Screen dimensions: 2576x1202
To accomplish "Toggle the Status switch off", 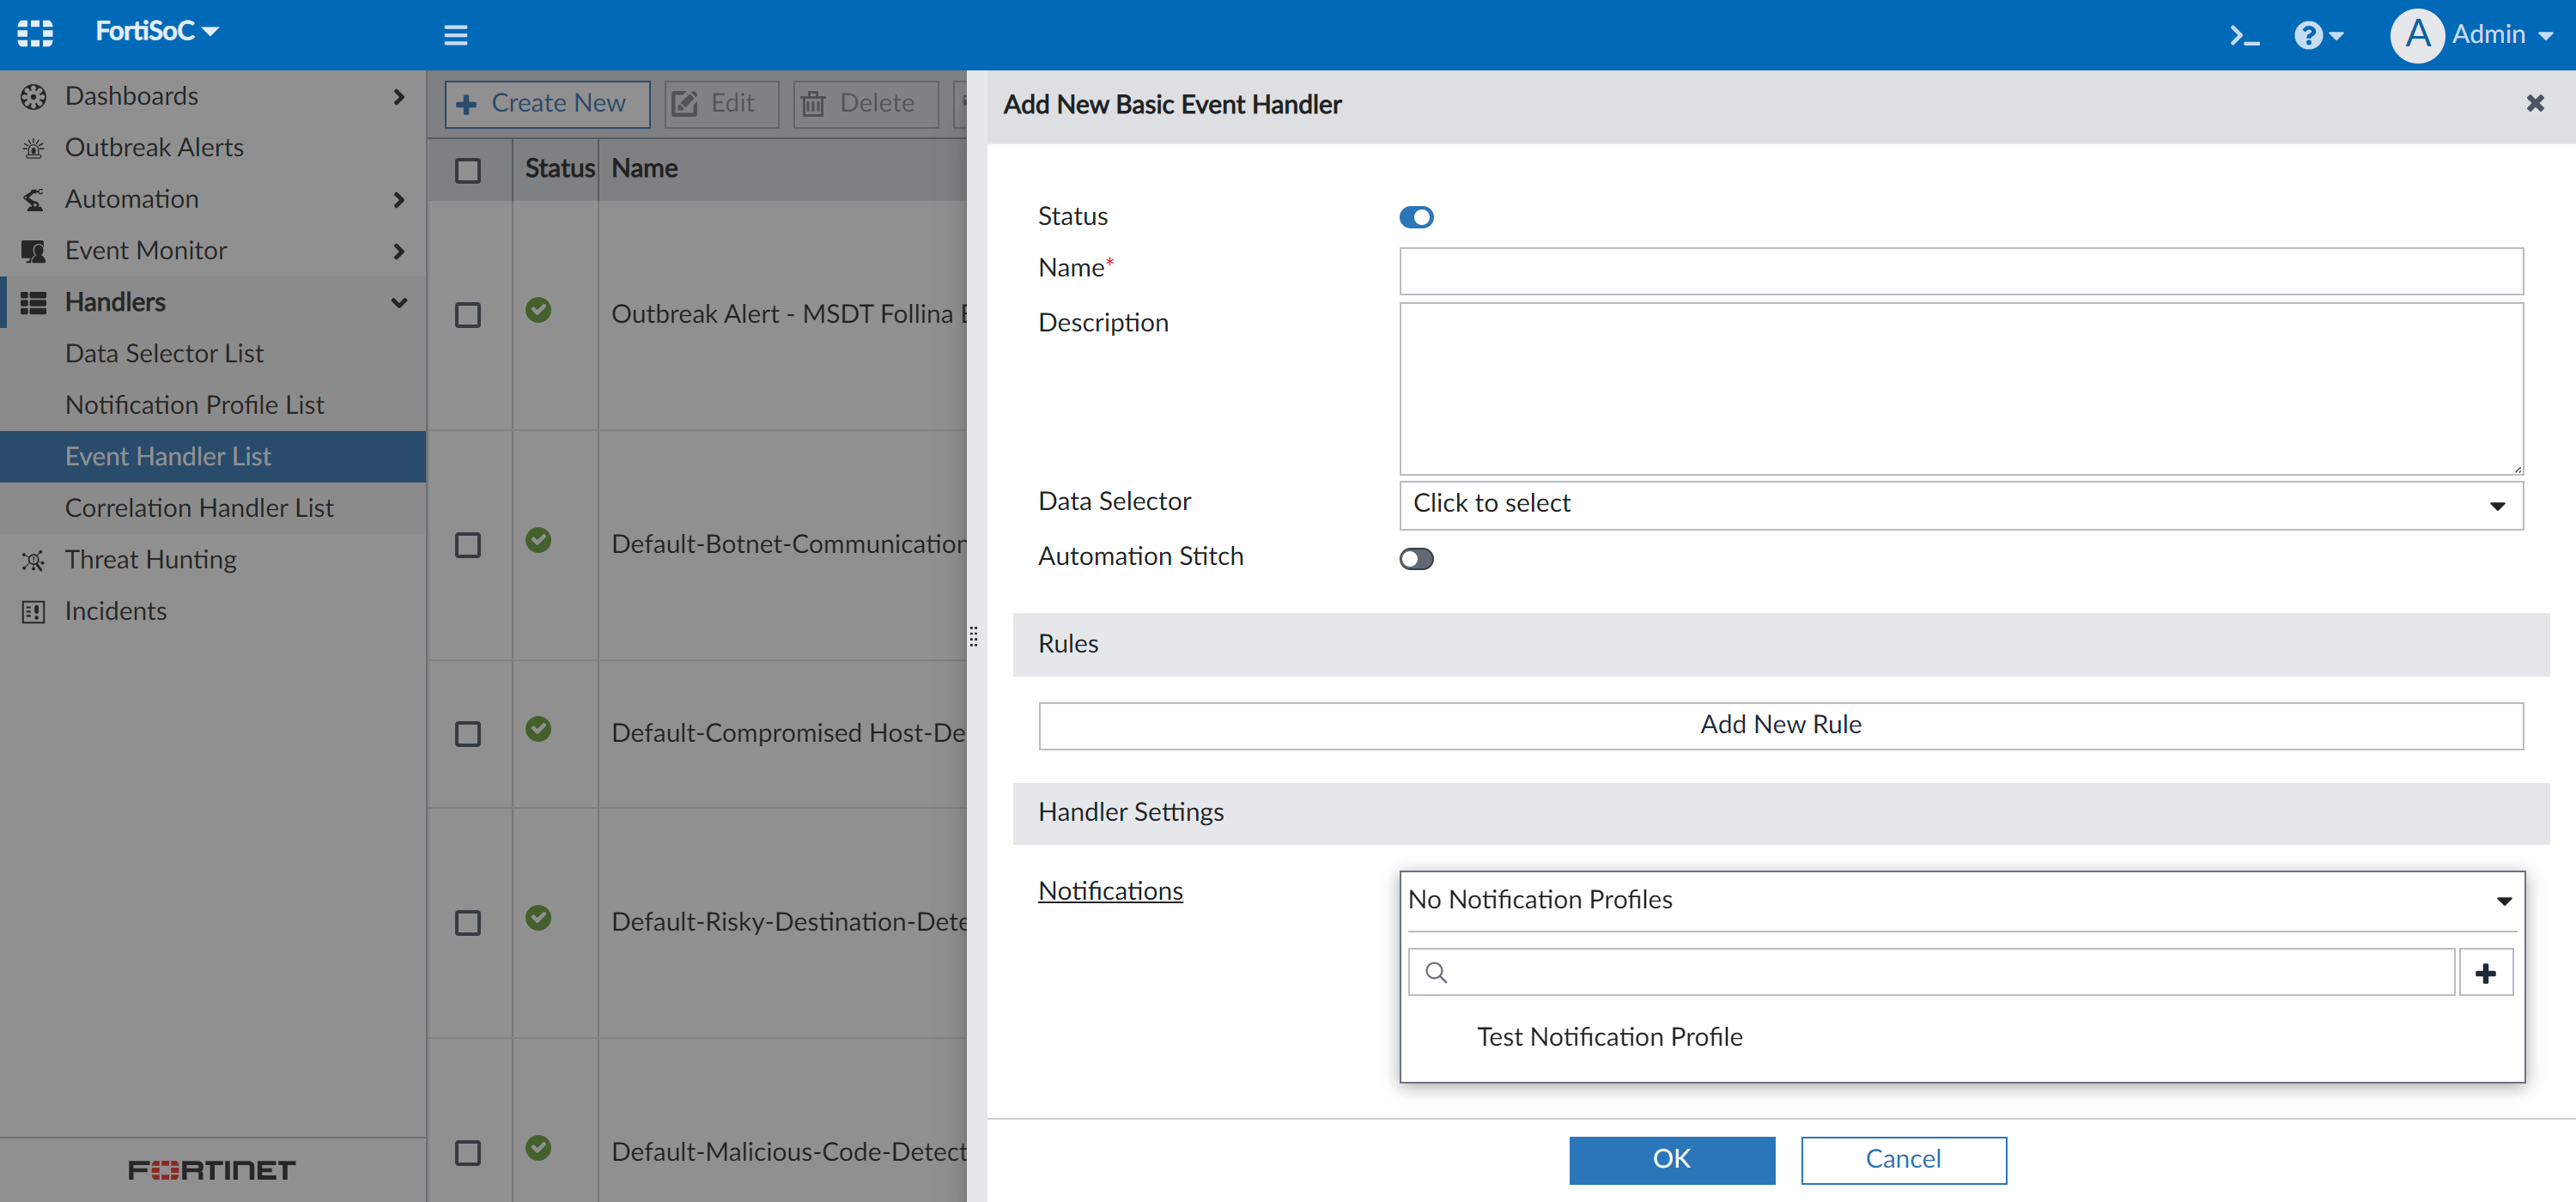I will pos(1416,217).
